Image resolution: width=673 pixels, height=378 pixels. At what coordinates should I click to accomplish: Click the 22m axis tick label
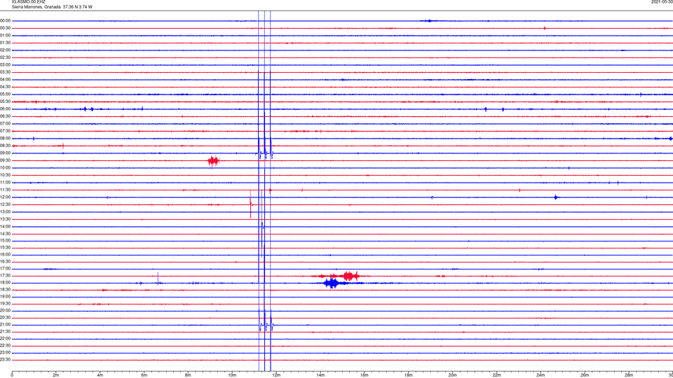(x=496, y=375)
